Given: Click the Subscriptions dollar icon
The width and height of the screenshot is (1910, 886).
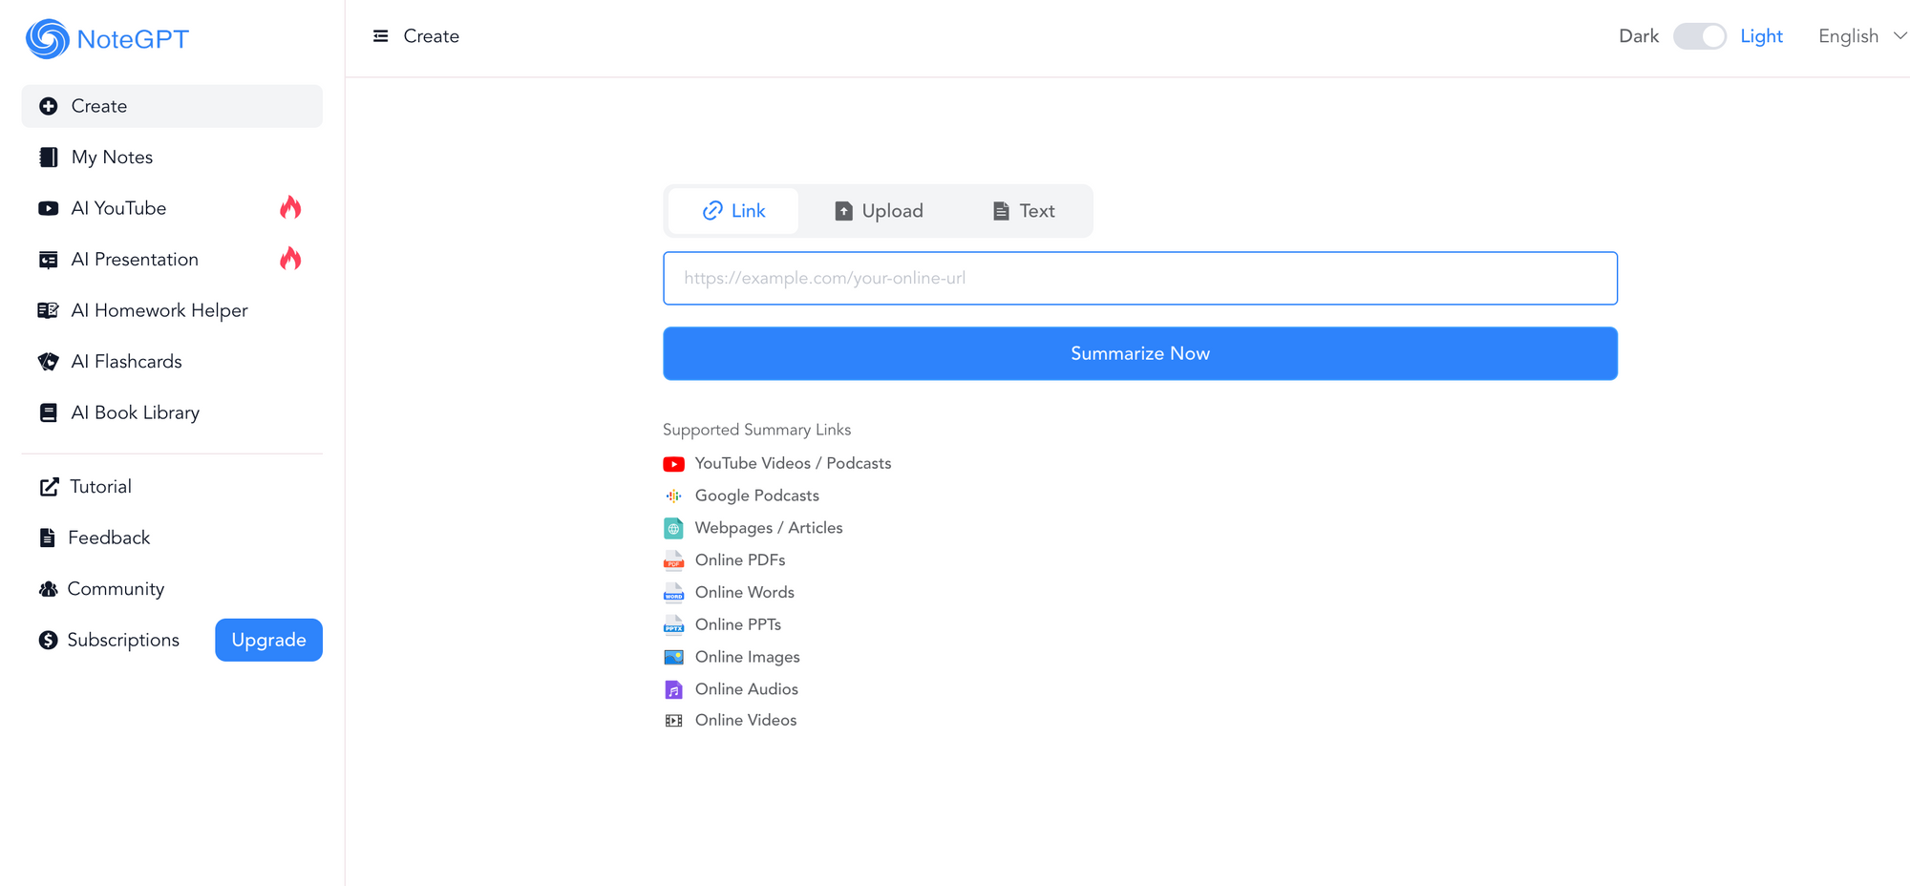Looking at the screenshot, I should click(x=49, y=640).
